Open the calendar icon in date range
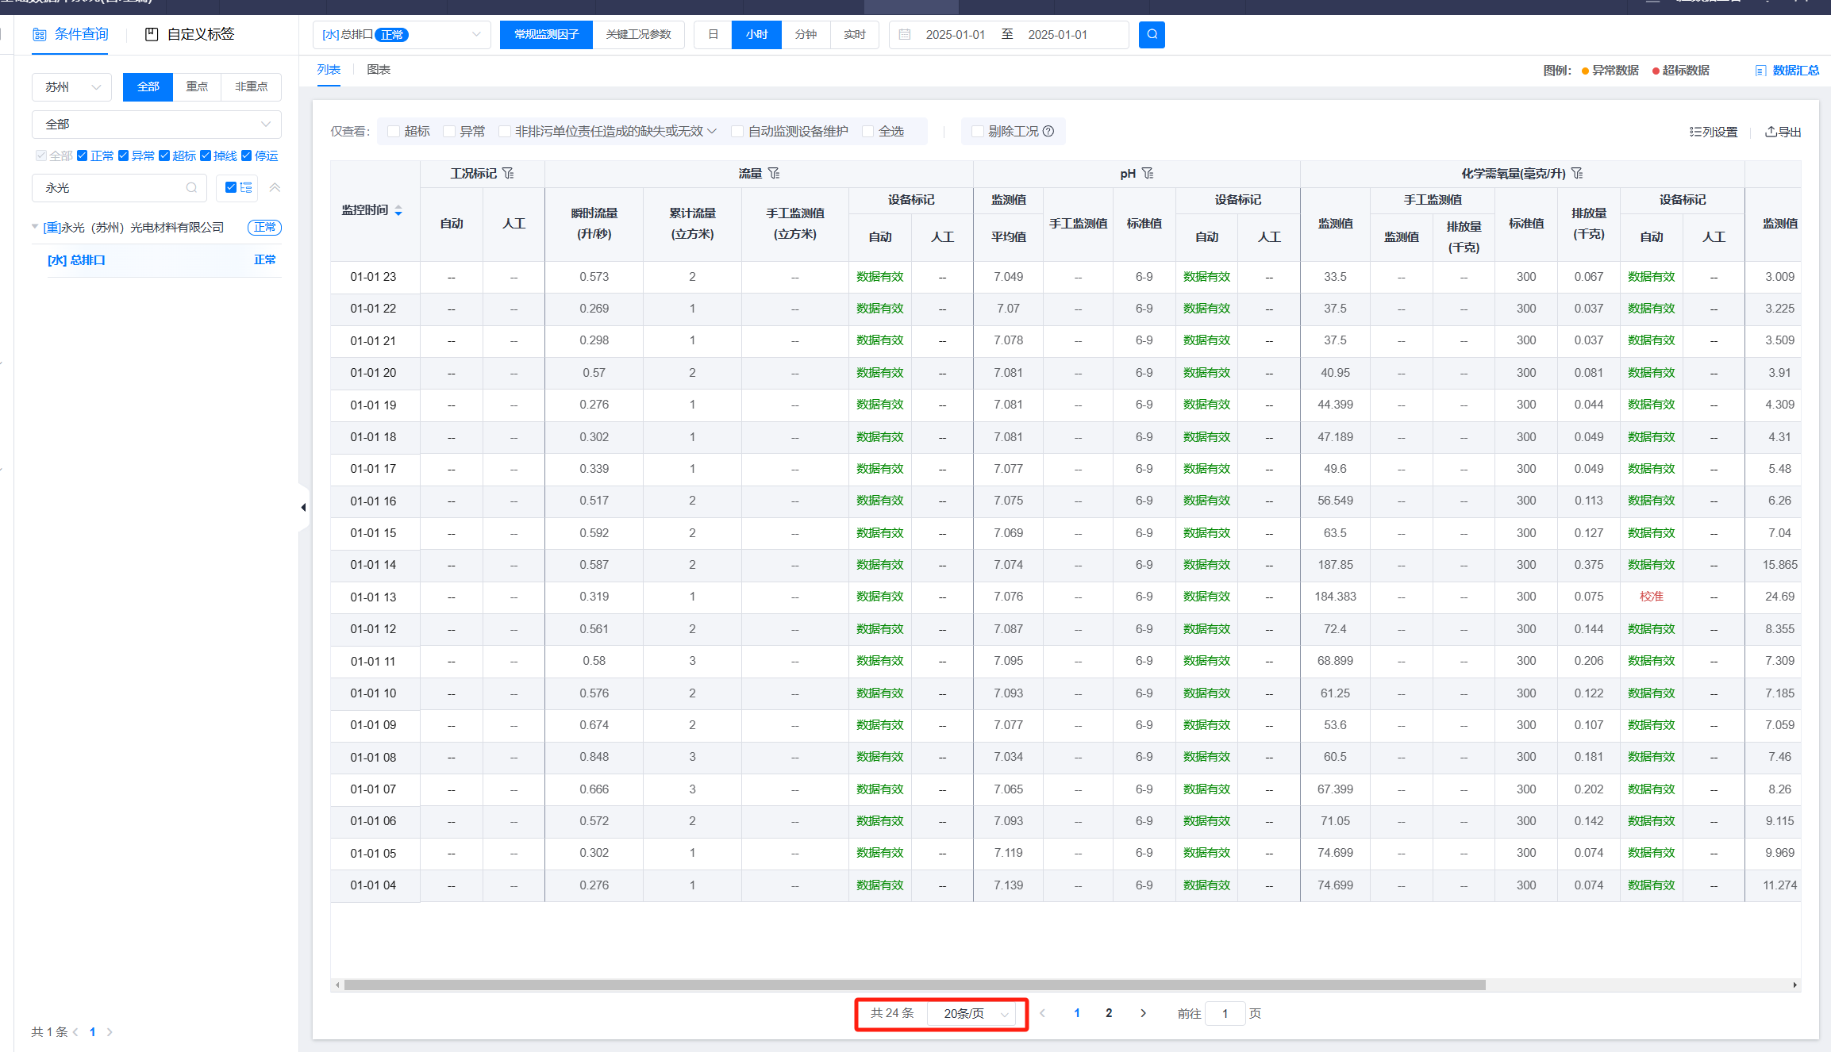 click(905, 34)
